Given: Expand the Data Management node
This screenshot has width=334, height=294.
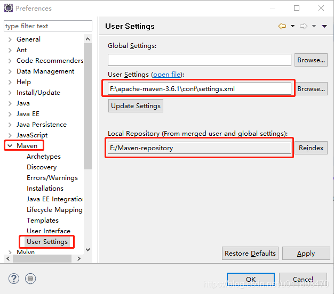Looking at the screenshot, I should click(x=10, y=71).
